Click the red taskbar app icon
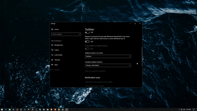The image size is (197, 111). pos(55,110)
